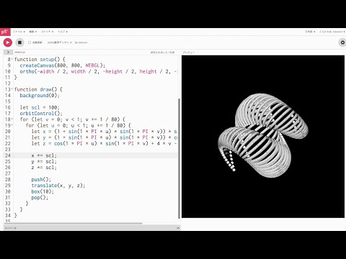Open the language dropdown (日本語)
Viewport: 346px width, 259px height.
pos(310,32)
